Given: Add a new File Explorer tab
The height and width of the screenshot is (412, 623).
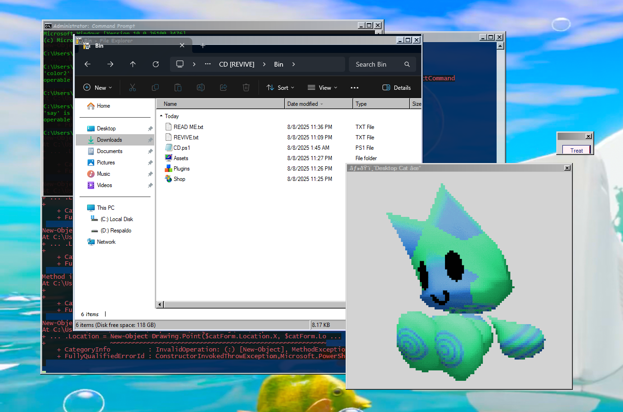Looking at the screenshot, I should point(203,45).
